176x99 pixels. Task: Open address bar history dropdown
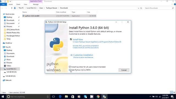coord(138,8)
